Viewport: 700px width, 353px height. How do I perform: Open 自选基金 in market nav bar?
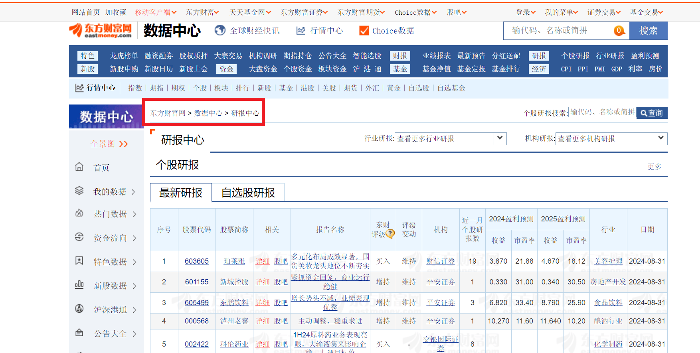click(451, 88)
